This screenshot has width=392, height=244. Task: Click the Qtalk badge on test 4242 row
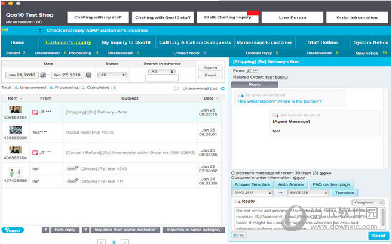click(72, 169)
